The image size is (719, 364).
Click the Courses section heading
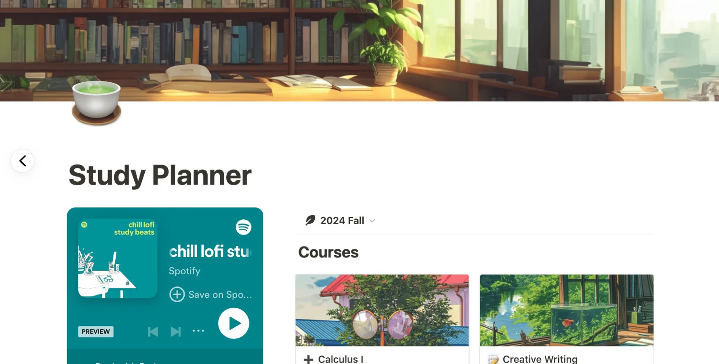(328, 252)
